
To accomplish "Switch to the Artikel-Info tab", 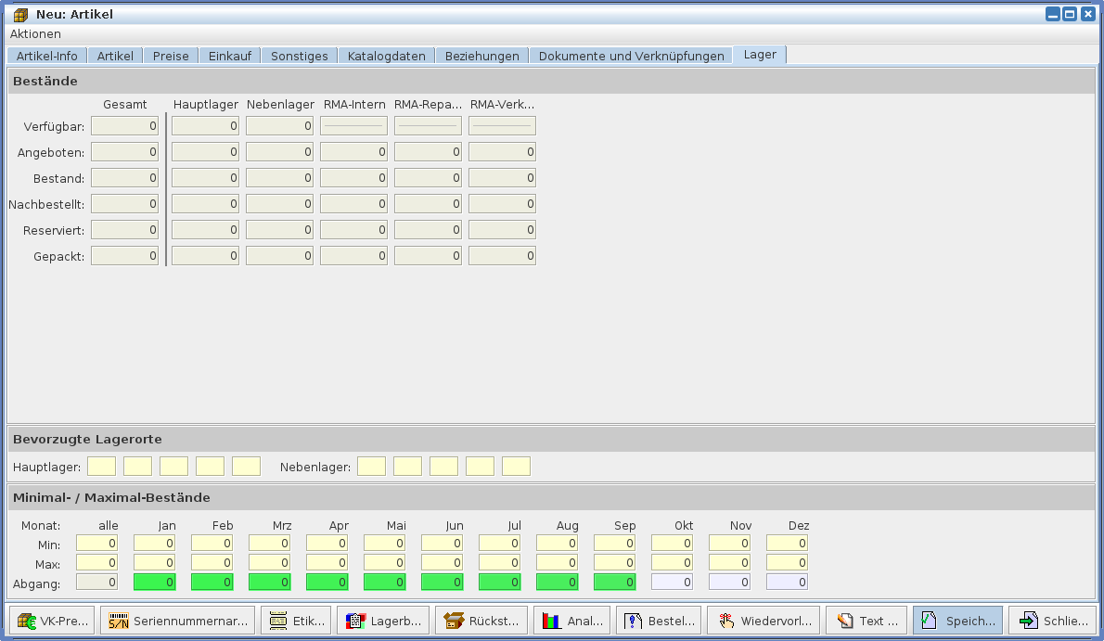I will 47,56.
